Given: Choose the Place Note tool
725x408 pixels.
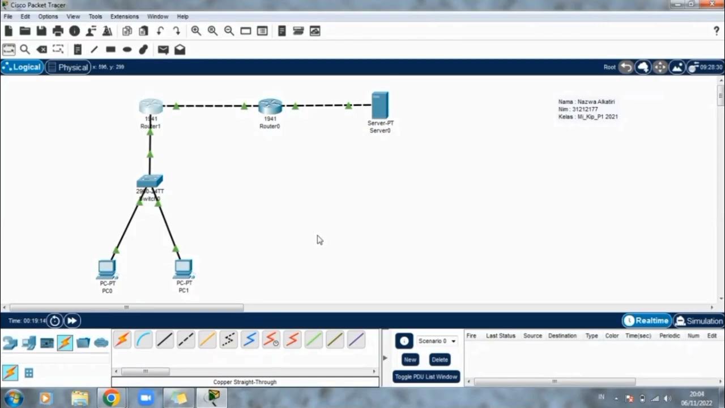Looking at the screenshot, I should click(78, 50).
